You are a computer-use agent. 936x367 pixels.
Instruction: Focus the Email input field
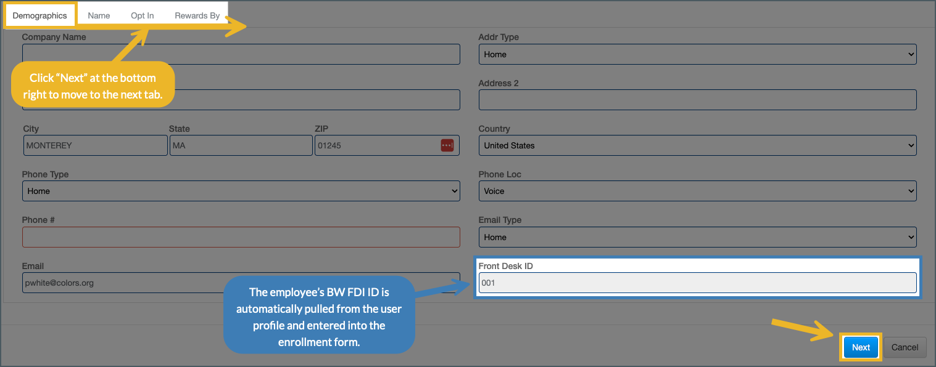[x=123, y=283]
